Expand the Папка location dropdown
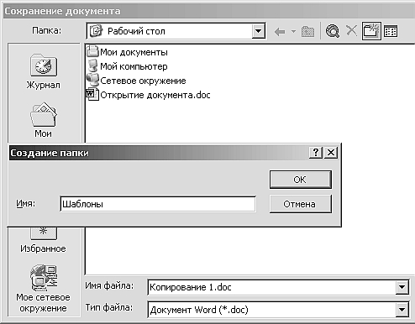415x324 pixels. [258, 31]
